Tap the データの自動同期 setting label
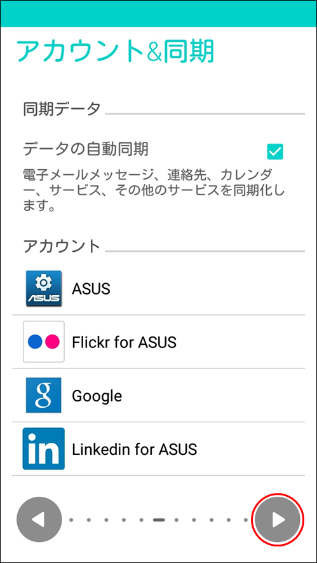 tap(86, 149)
